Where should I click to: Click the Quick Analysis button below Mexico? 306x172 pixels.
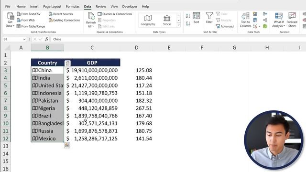pos(67,145)
